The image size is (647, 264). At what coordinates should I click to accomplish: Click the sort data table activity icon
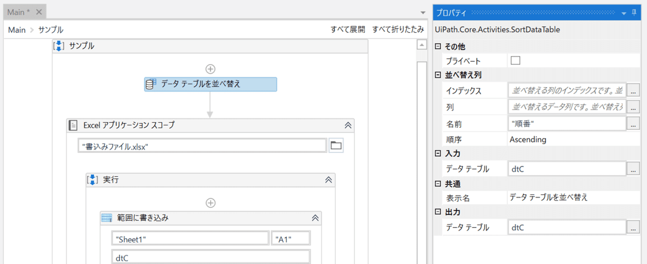[x=151, y=84]
